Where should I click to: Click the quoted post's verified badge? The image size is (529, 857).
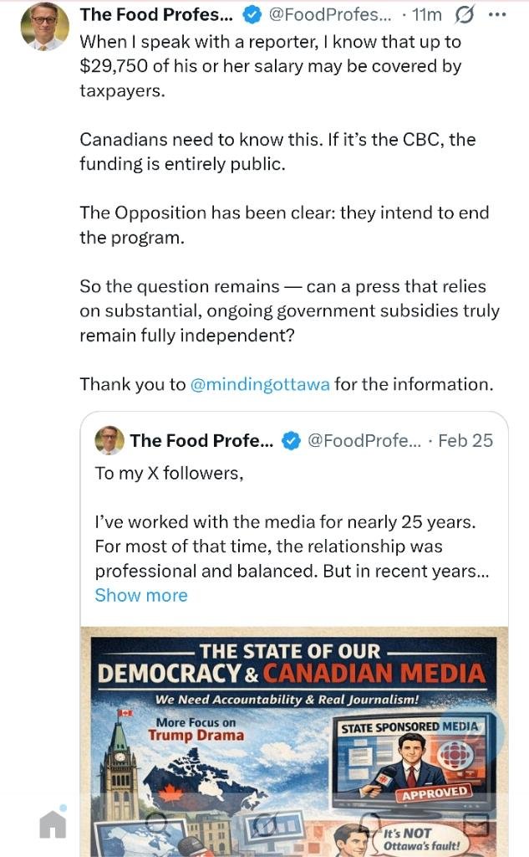tap(291, 440)
